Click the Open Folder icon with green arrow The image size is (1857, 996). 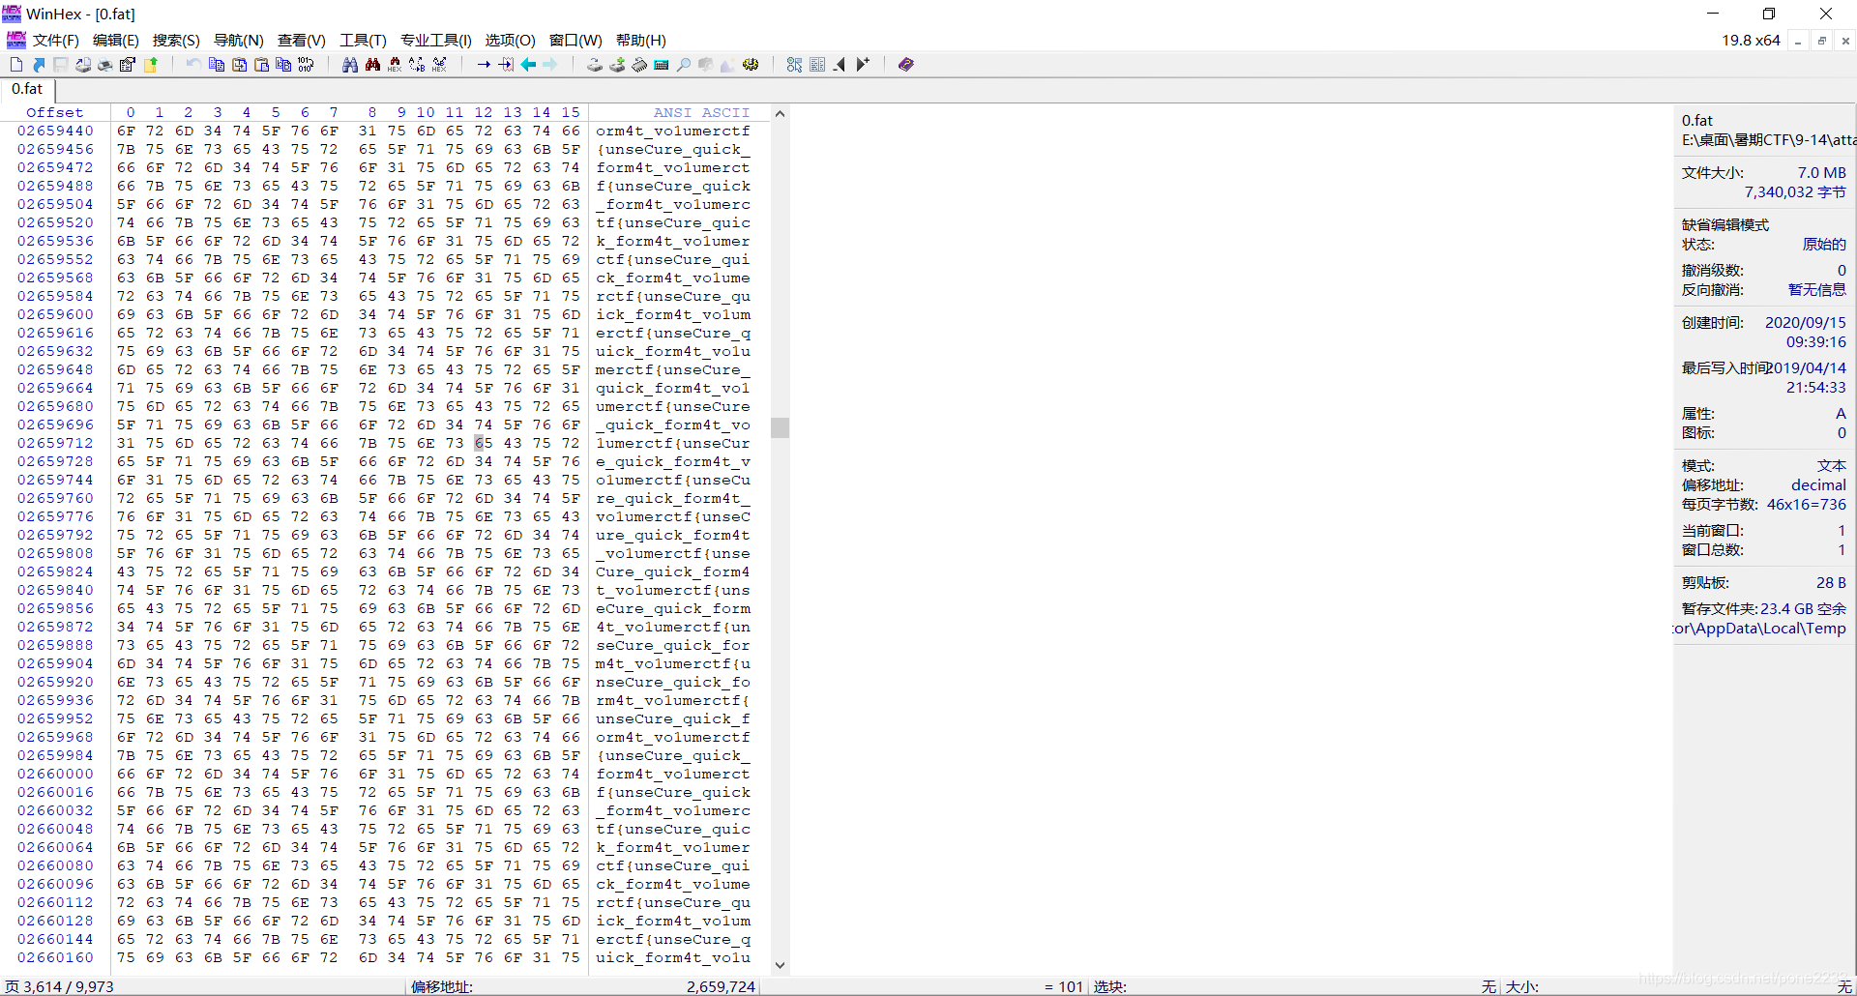[151, 65]
